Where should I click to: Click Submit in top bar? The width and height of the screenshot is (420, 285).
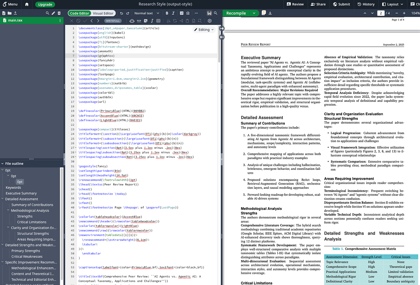click(x=341, y=4)
